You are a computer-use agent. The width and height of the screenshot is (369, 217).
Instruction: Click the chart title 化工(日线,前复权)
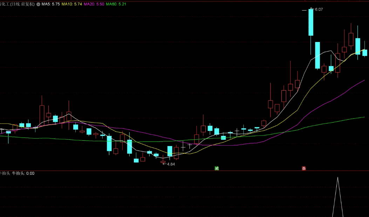[x=18, y=4]
